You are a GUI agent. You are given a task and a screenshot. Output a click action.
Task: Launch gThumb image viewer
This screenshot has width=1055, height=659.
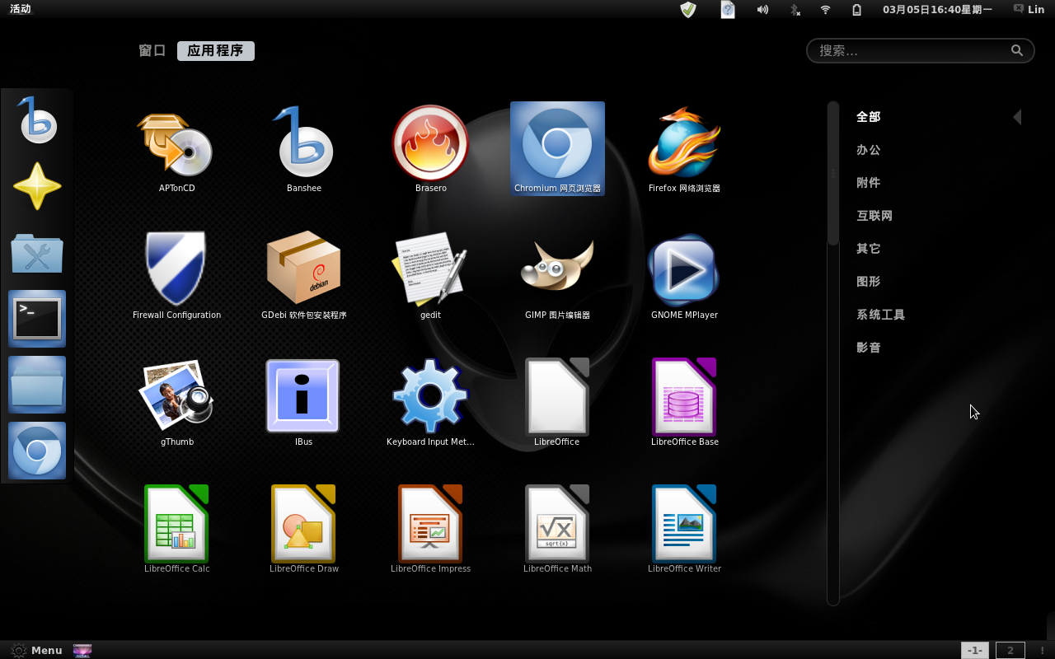176,404
